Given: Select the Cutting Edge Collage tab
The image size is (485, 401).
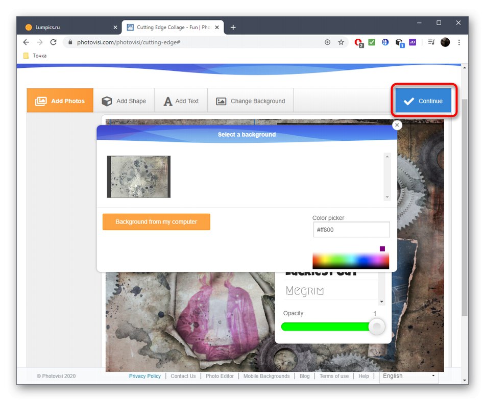Looking at the screenshot, I should (172, 27).
